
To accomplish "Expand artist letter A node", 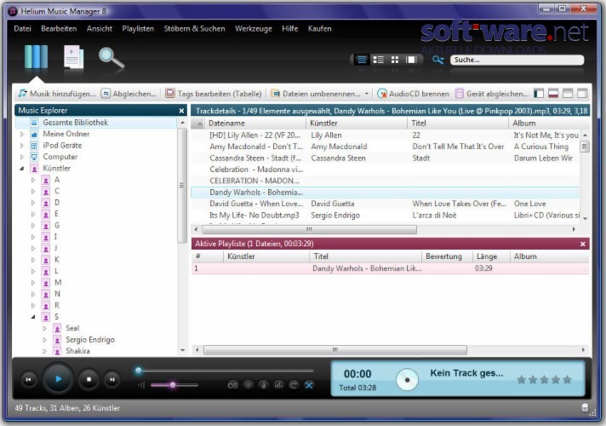I will click(33, 180).
